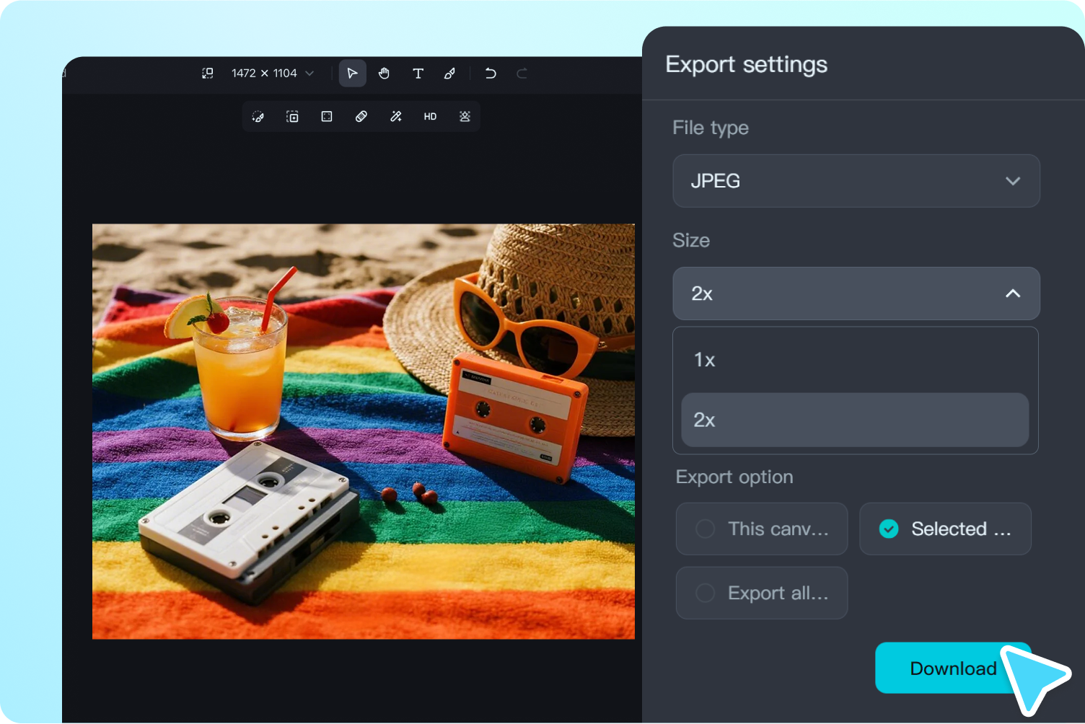The height and width of the screenshot is (724, 1085).
Task: Choose 1x from the size list
Action: 854,360
